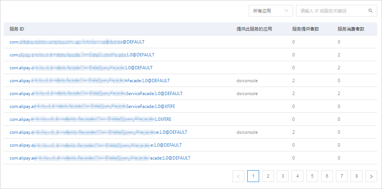Click the 服务 ID column header
Screen dimensions: 382x189
click(x=17, y=29)
